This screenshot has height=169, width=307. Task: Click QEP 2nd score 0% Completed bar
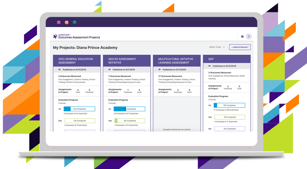[x=230, y=117]
